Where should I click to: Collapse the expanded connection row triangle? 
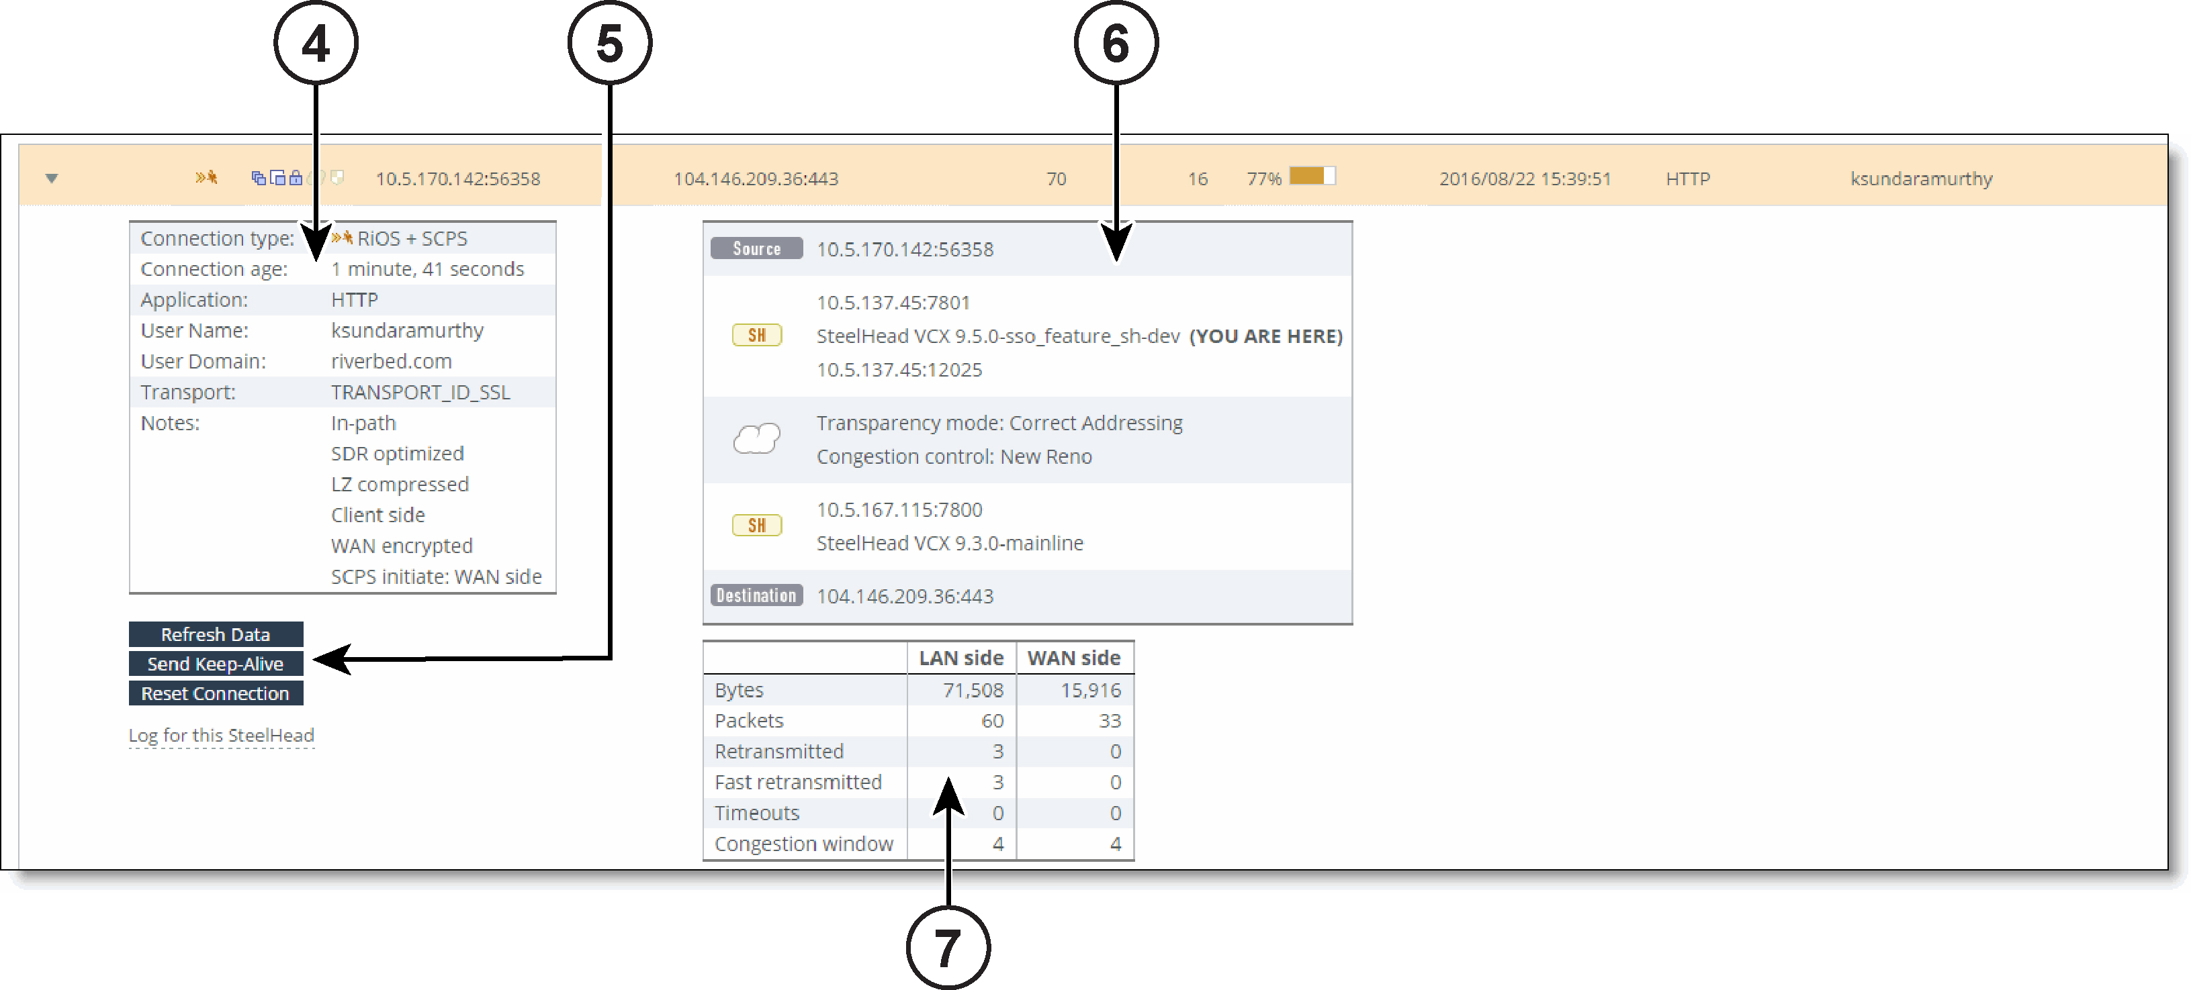pyautogui.click(x=51, y=179)
